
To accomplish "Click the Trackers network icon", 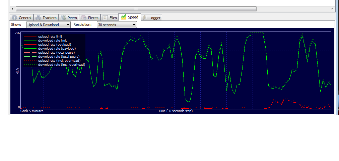I will click(38, 17).
